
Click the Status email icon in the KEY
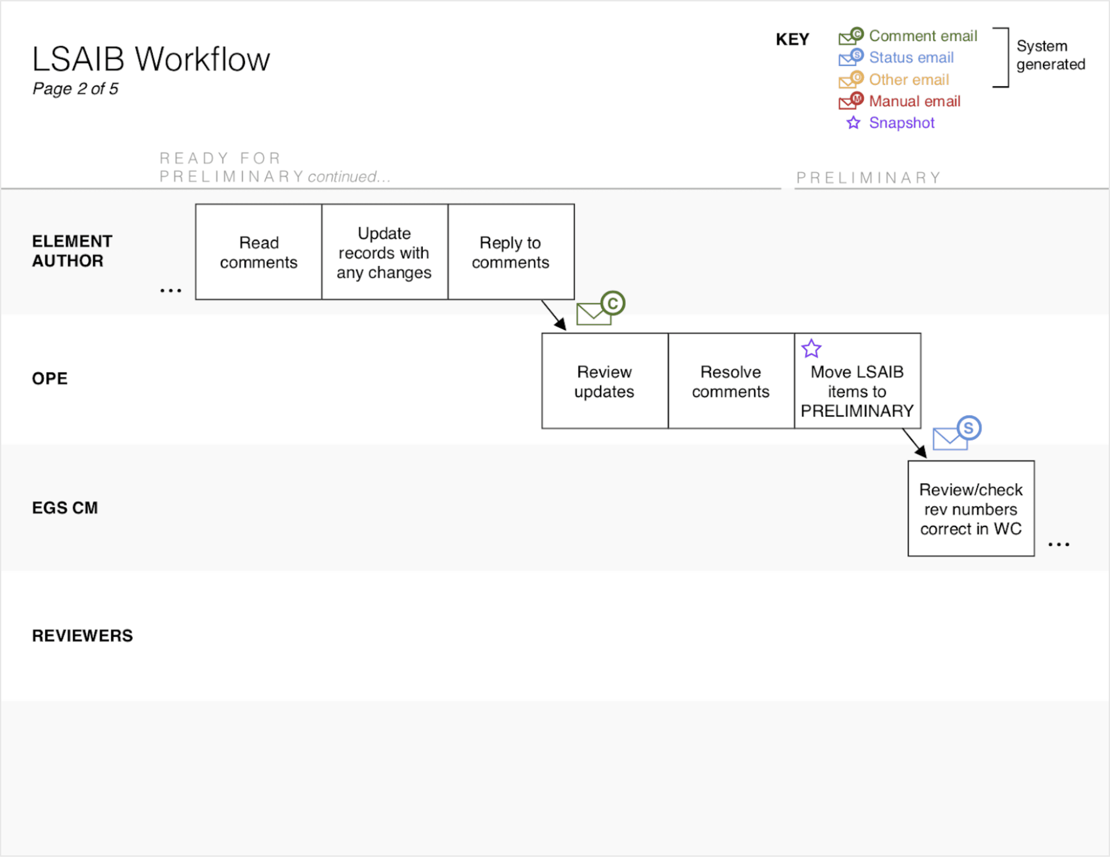[x=849, y=58]
